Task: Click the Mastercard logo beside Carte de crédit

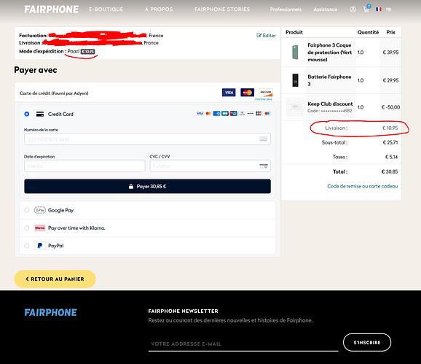Action: [x=248, y=93]
